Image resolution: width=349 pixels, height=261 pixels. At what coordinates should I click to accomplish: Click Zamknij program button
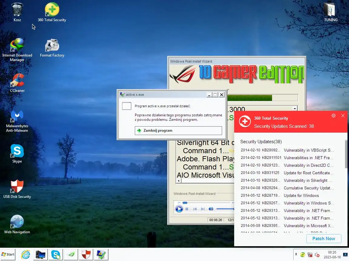click(x=178, y=130)
